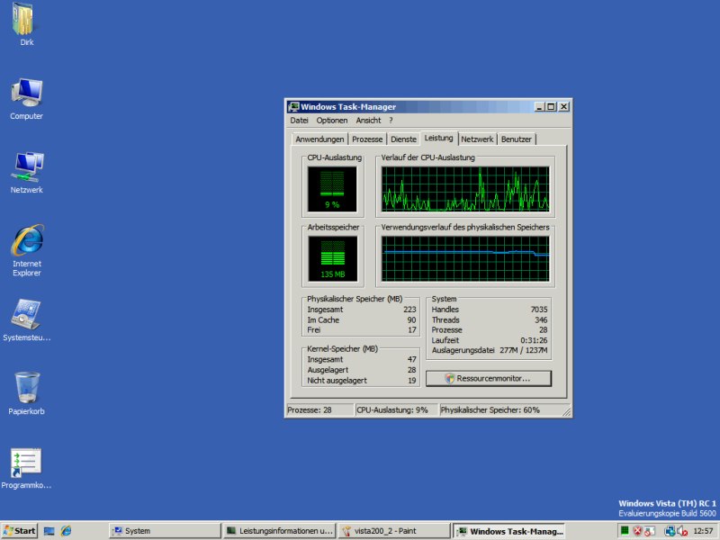720x540 pixels.
Task: Expand the Ansicht menu
Action: (x=368, y=121)
